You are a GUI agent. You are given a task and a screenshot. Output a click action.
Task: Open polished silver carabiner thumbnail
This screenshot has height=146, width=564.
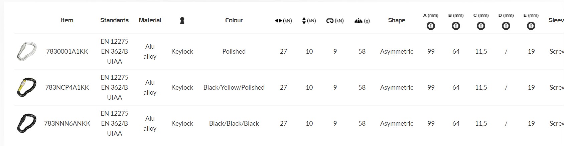26,51
